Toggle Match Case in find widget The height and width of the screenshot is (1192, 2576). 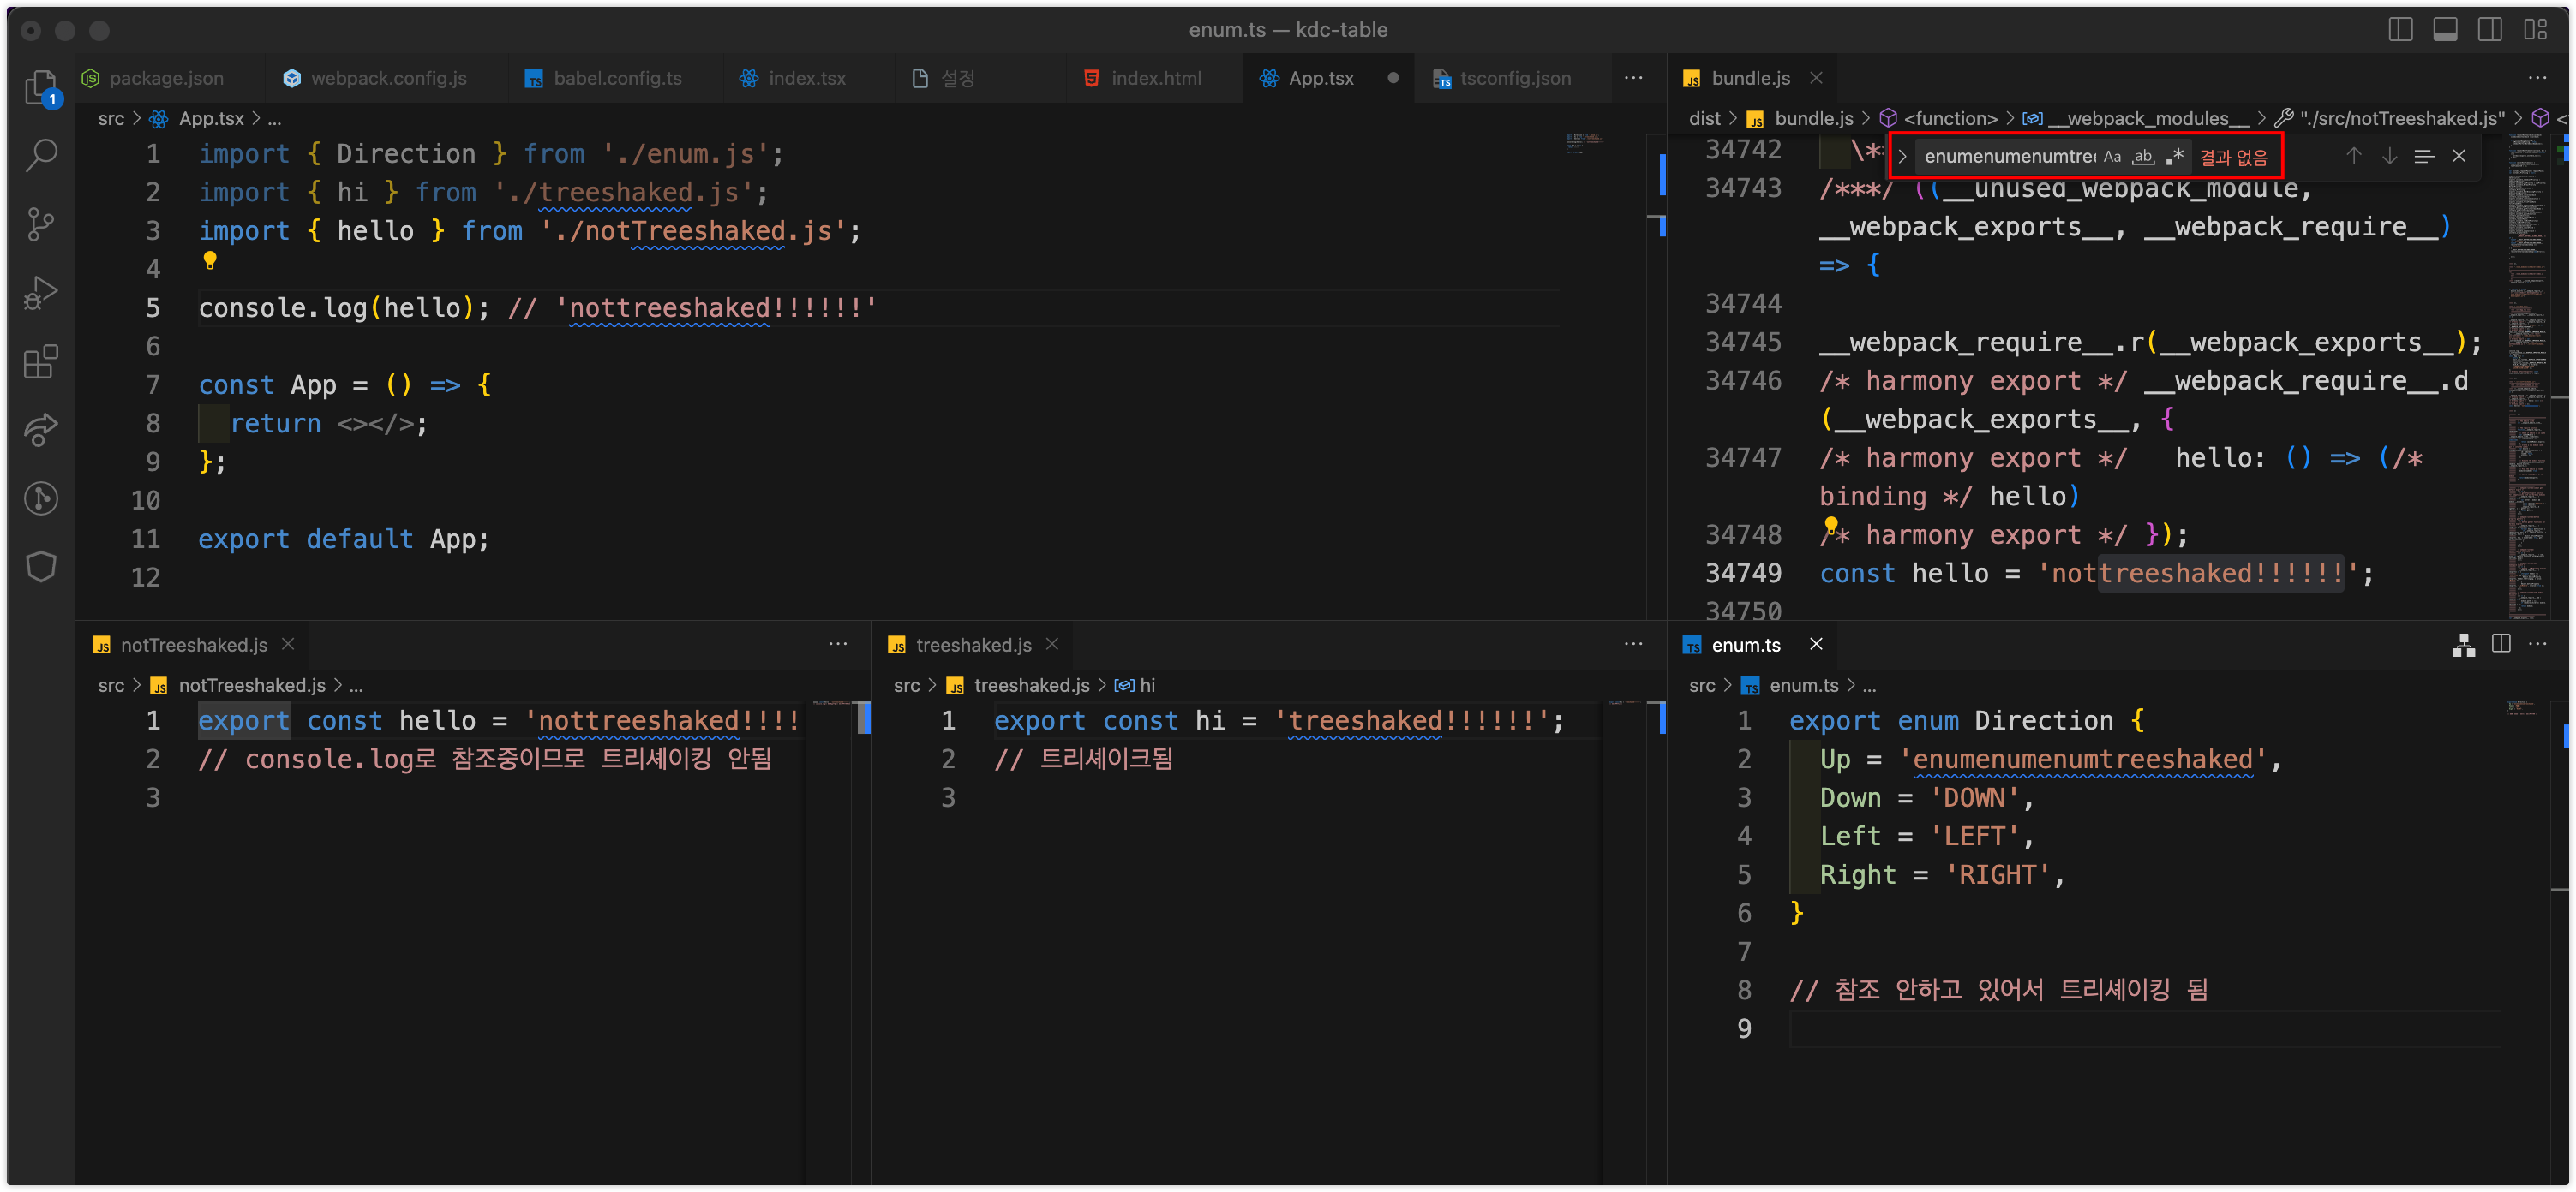(2111, 156)
